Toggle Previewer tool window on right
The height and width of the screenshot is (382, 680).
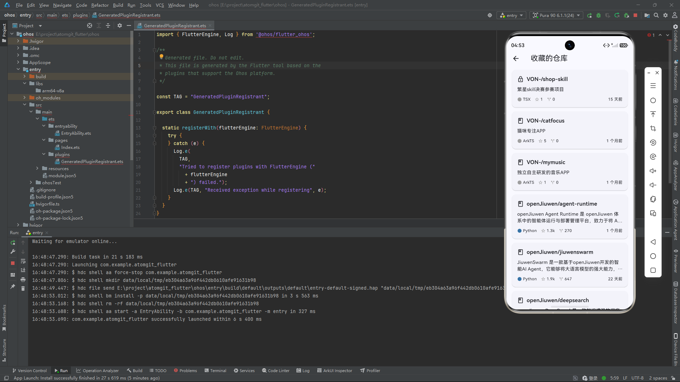(x=676, y=261)
